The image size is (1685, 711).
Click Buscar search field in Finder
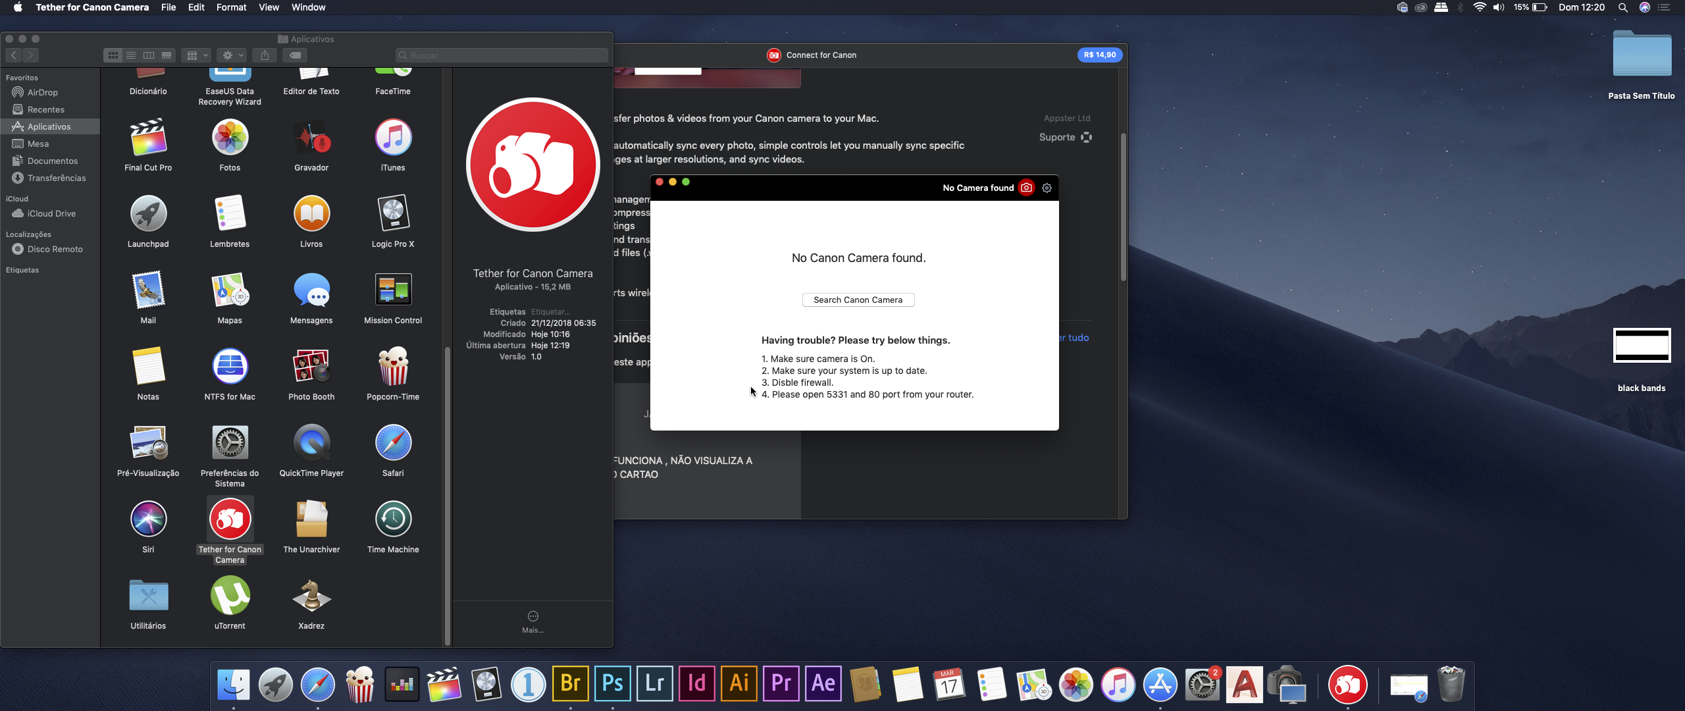pyautogui.click(x=502, y=55)
